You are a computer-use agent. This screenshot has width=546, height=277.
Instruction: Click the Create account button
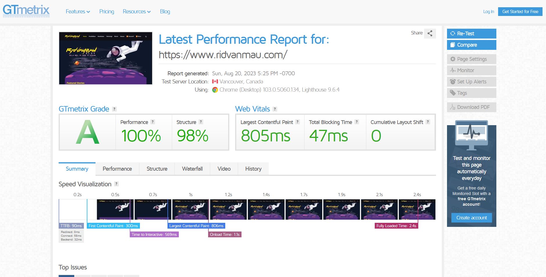click(x=471, y=218)
